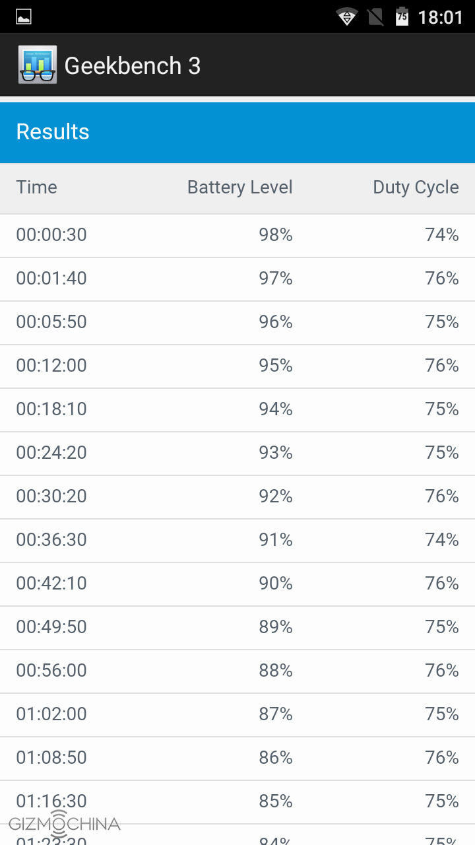Tap the Geekbench 3 app icon
Screen dimensions: 475x845
click(x=38, y=65)
